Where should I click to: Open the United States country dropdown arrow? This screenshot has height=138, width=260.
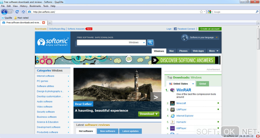click(193, 84)
